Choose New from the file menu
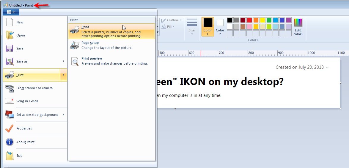 35,22
